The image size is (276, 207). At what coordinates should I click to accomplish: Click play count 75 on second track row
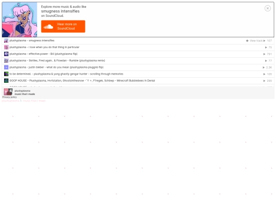(x=270, y=48)
